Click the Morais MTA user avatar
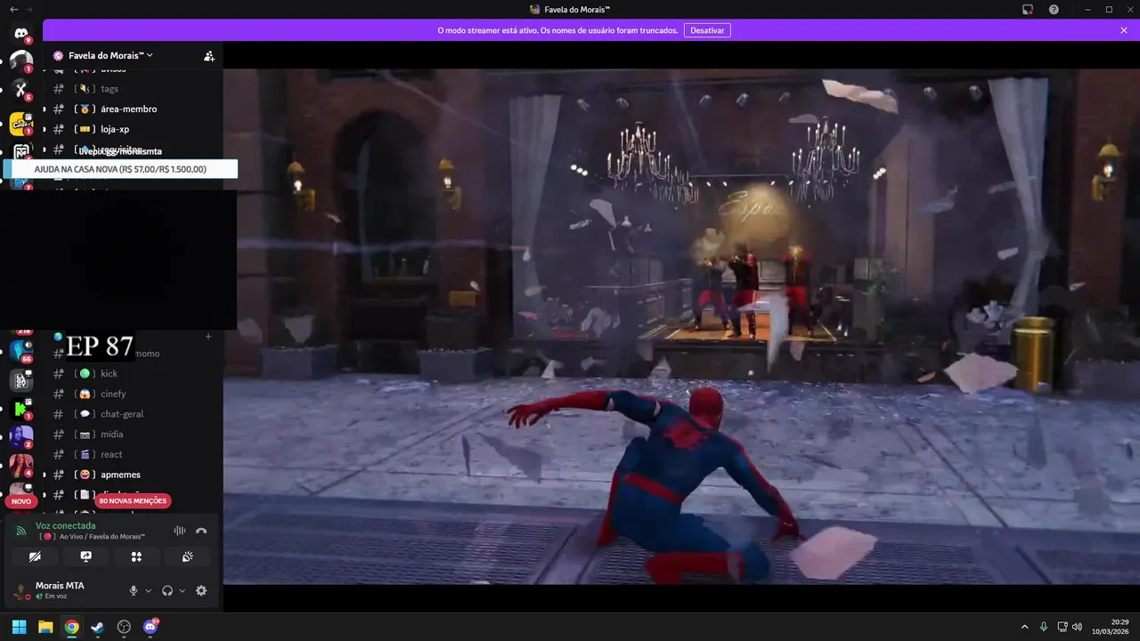The width and height of the screenshot is (1140, 641). [20, 591]
